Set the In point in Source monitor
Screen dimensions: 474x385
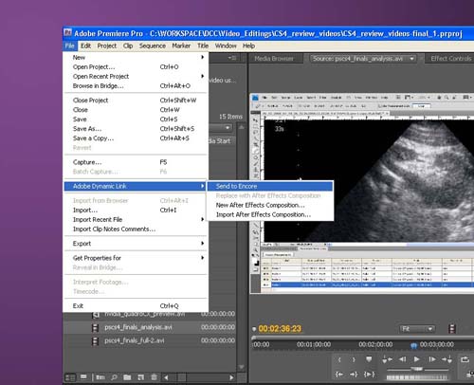pyautogui.click(x=339, y=359)
